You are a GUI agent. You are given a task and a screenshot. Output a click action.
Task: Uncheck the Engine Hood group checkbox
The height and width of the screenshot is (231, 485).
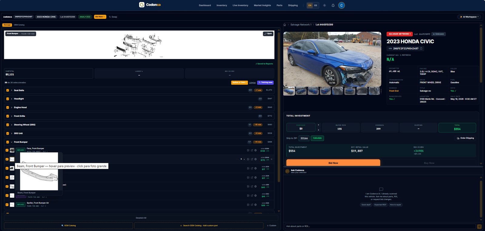8,107
